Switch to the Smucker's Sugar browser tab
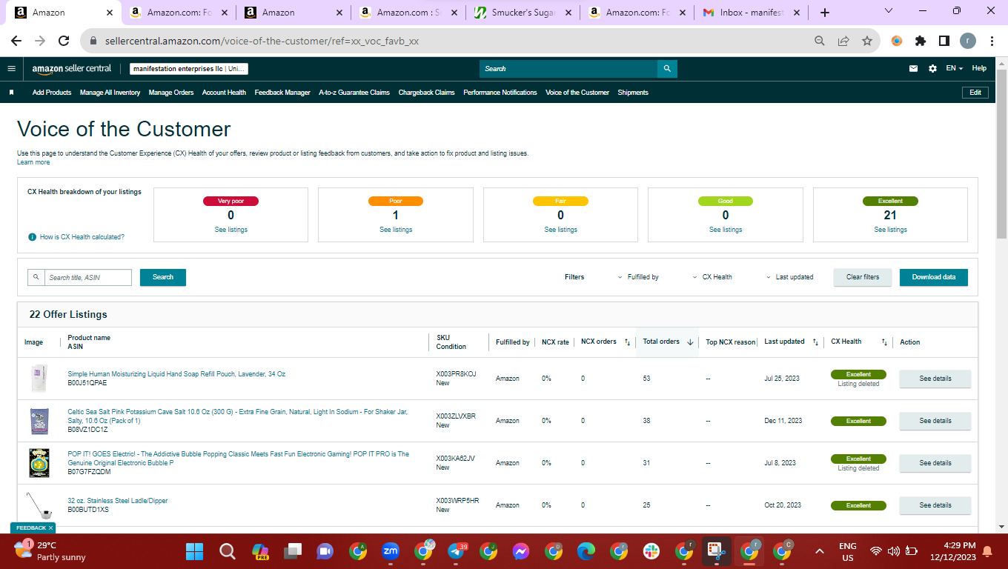The width and height of the screenshot is (1008, 569). (524, 13)
